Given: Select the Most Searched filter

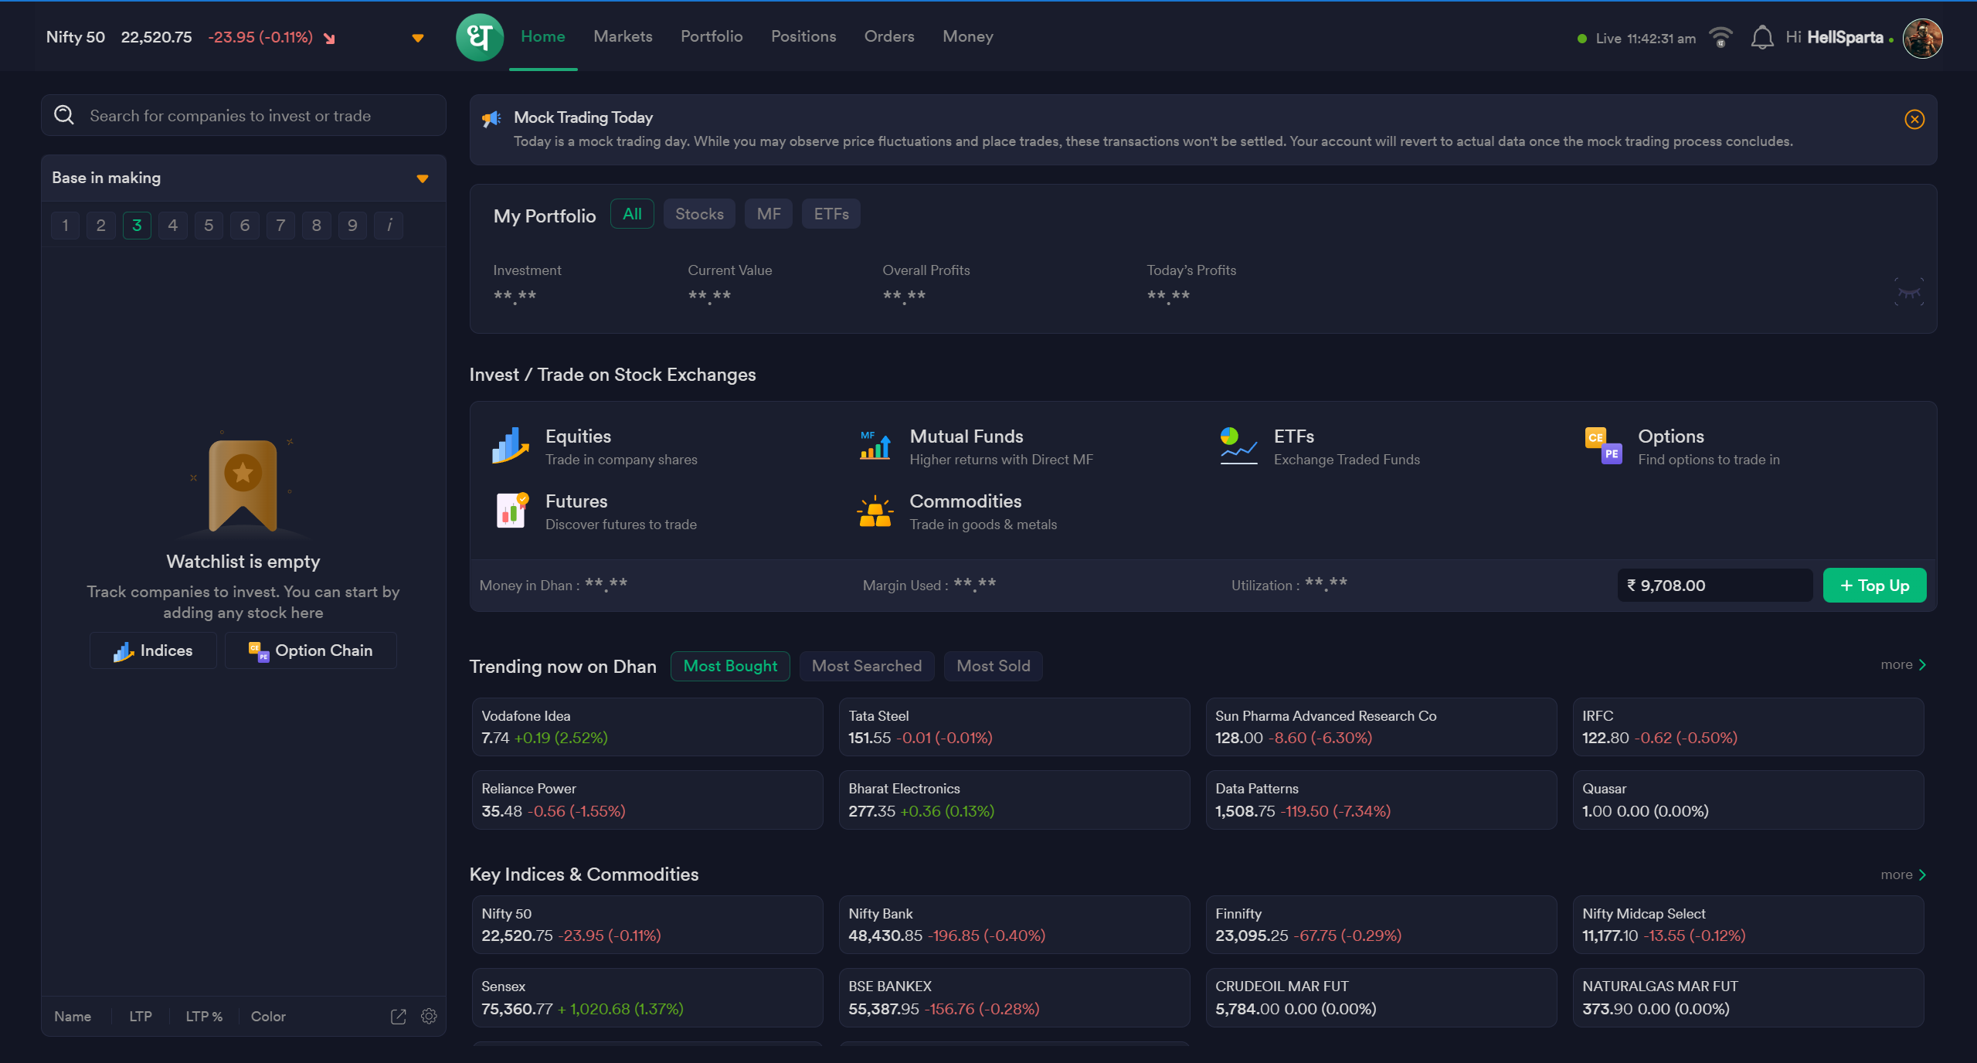Looking at the screenshot, I should click(866, 666).
